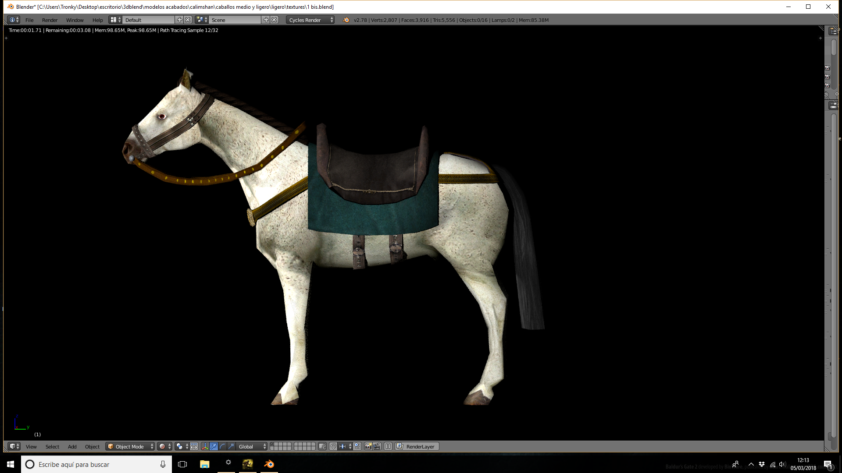The height and width of the screenshot is (473, 842).
Task: Open the Cycles Render engine dropdown
Action: tap(310, 20)
